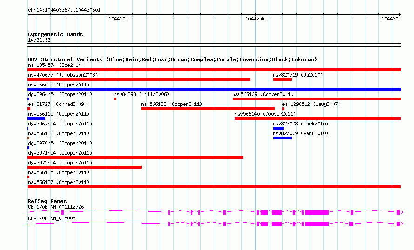
Task: Click the dgv3971n54 red loss bar
Action: click(x=135, y=158)
